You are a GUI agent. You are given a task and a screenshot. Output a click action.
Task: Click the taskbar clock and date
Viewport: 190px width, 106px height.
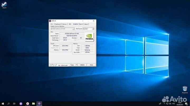click(x=180, y=104)
